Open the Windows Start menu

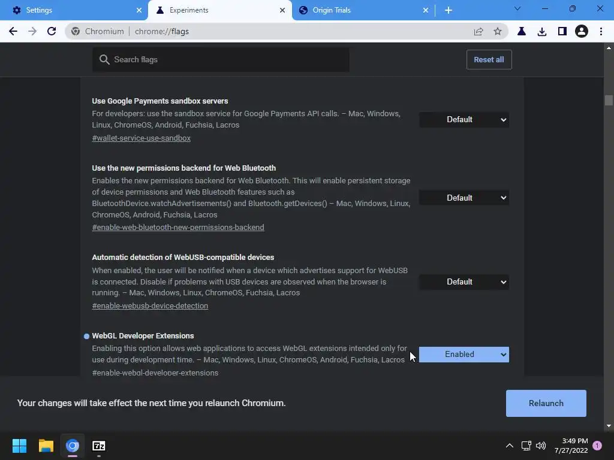(19, 446)
